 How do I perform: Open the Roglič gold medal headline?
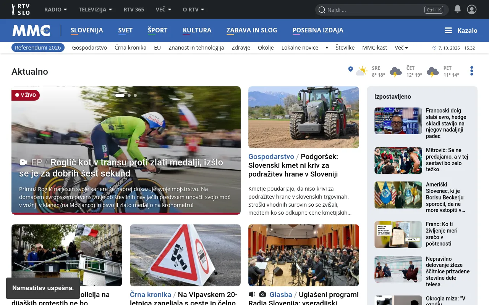121,168
